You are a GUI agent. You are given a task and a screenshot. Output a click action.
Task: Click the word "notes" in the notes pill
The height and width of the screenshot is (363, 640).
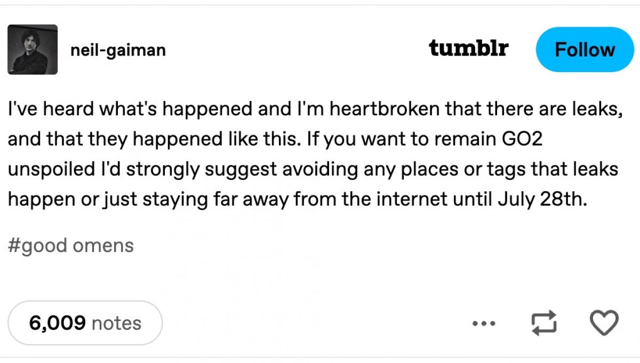(x=116, y=323)
